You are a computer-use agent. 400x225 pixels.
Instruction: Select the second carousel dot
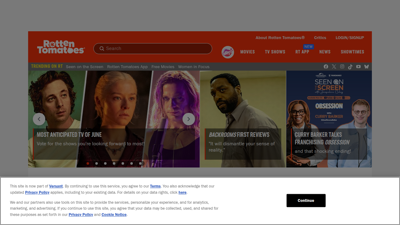point(97,163)
